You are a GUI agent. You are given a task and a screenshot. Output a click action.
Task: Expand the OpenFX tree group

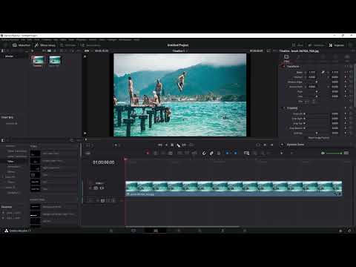pos(3,177)
